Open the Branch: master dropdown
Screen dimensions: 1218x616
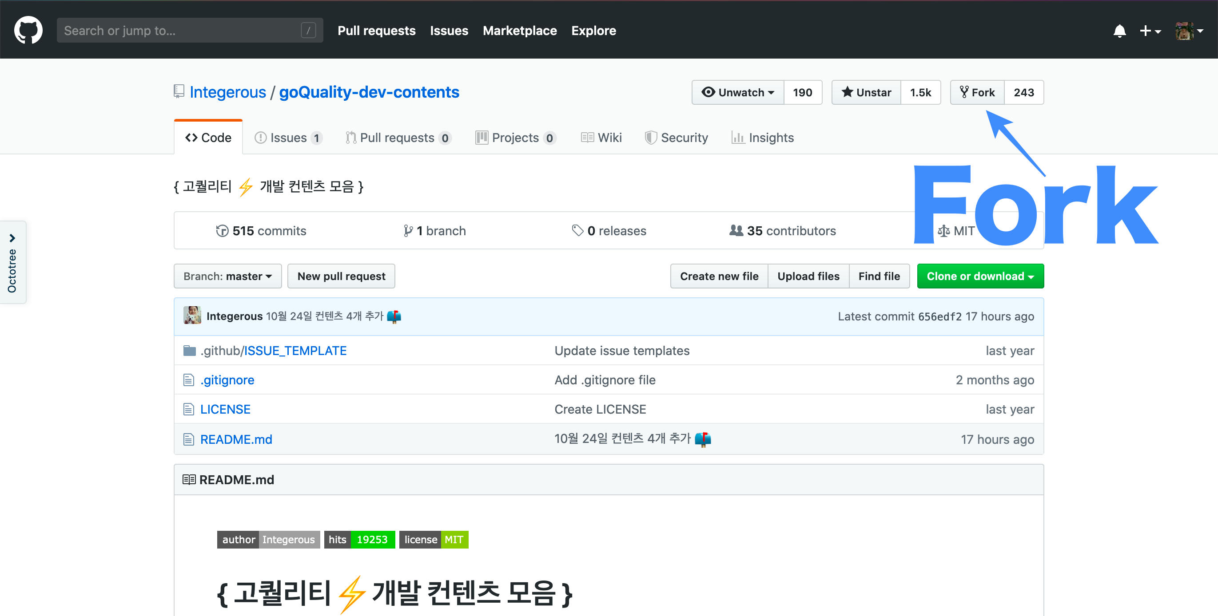[x=227, y=276]
